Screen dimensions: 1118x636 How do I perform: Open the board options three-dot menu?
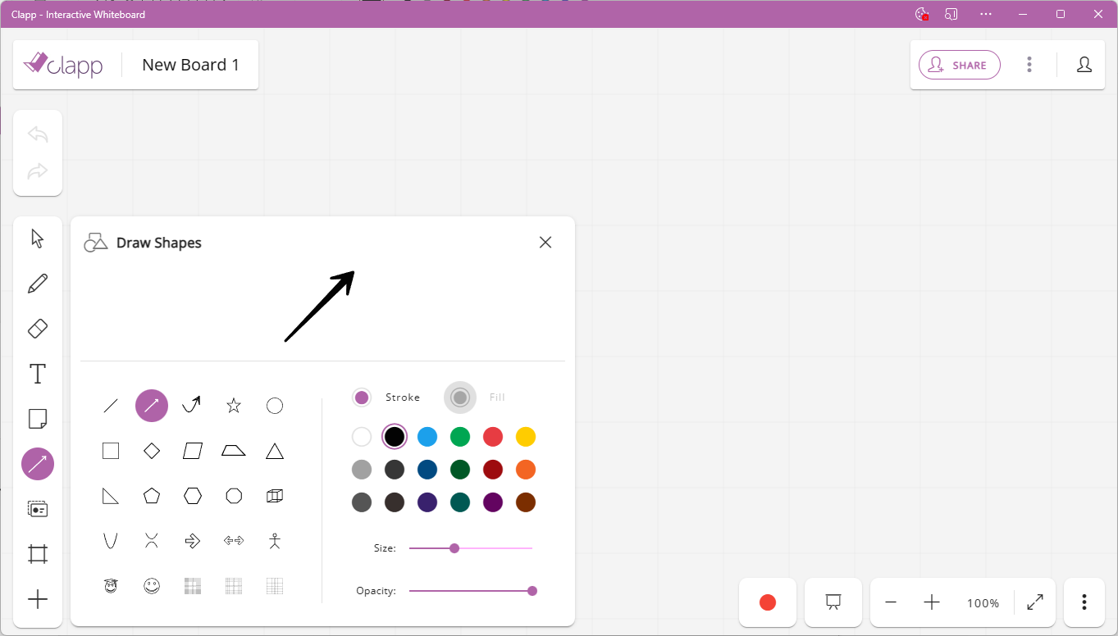(1029, 65)
